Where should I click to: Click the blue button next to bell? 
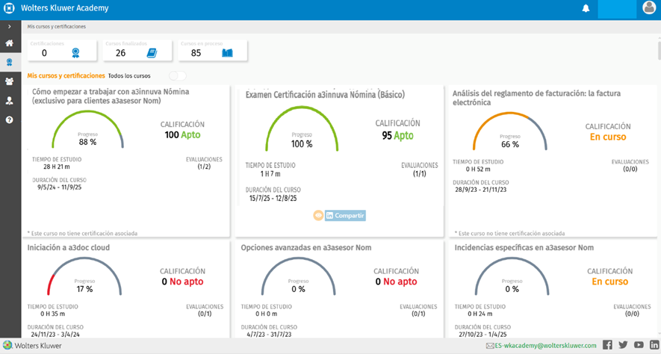[x=617, y=9]
